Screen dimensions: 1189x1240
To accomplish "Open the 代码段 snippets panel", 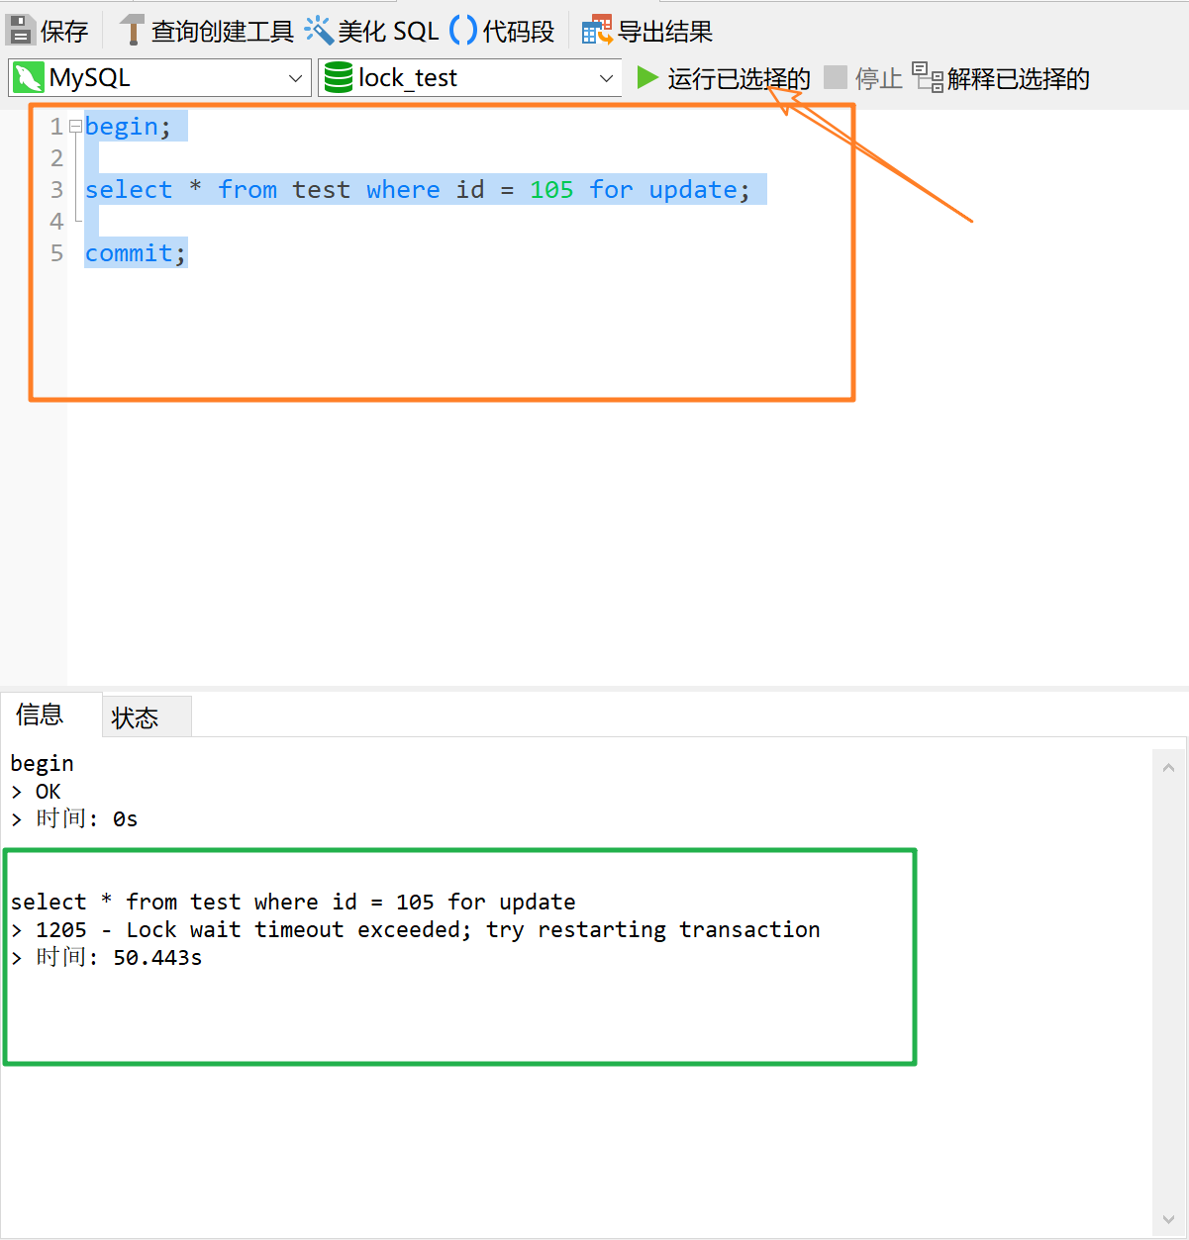I will [x=519, y=32].
